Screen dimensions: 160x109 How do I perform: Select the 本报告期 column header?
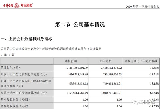click(71, 61)
